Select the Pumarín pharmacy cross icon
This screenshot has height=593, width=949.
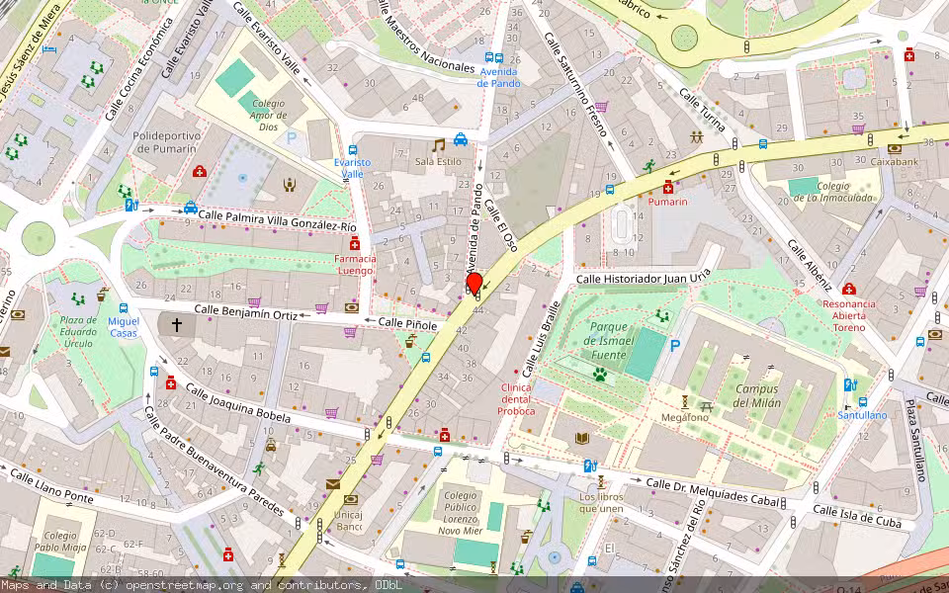[668, 187]
